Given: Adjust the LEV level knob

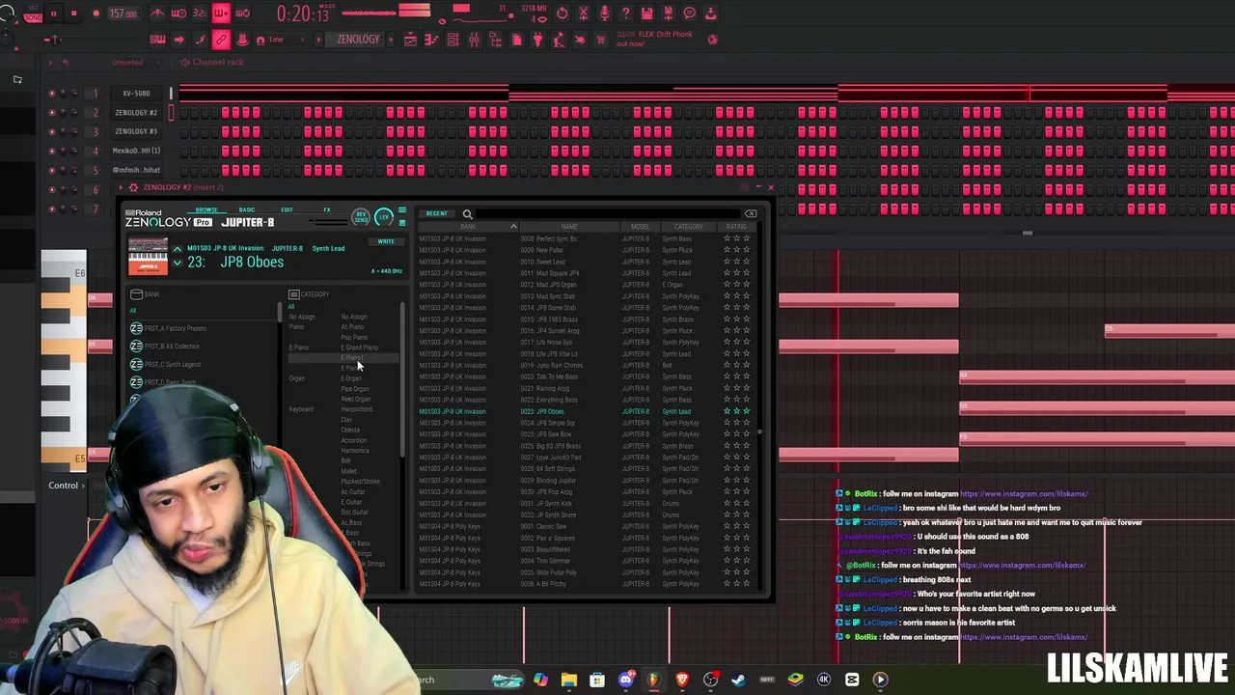Looking at the screenshot, I should [384, 216].
